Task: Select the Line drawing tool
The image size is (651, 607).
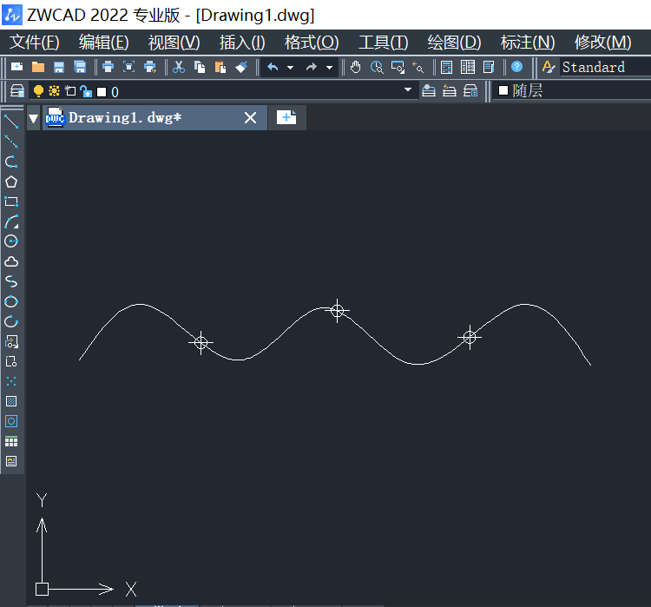Action: [11, 121]
